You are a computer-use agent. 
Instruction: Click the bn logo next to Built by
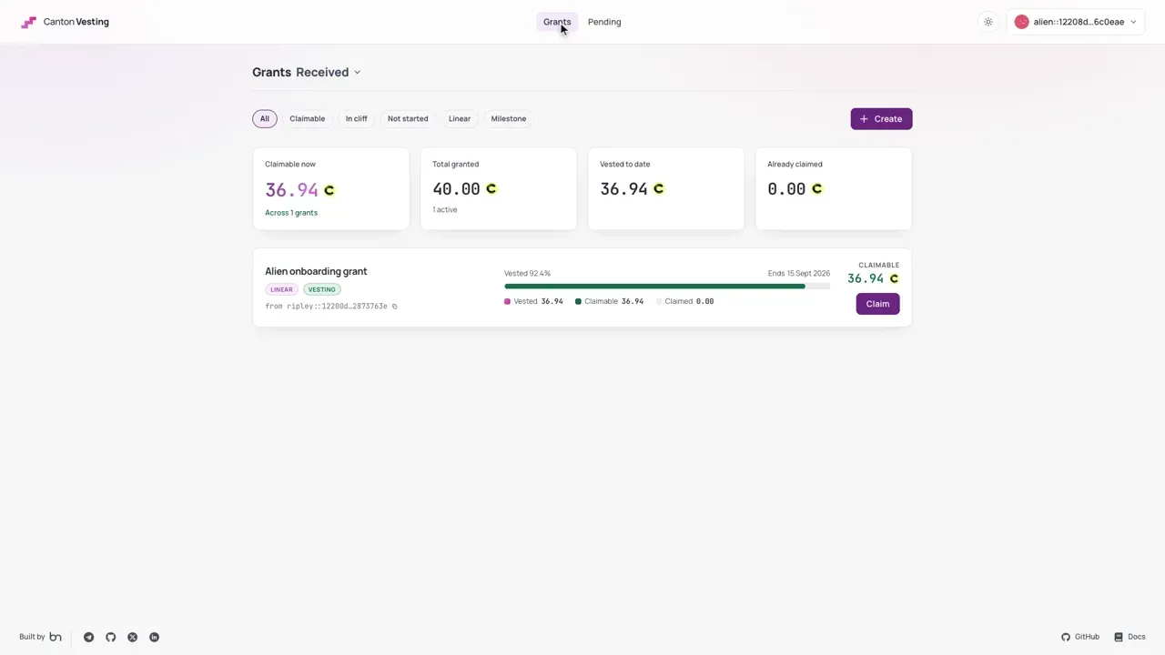56,637
